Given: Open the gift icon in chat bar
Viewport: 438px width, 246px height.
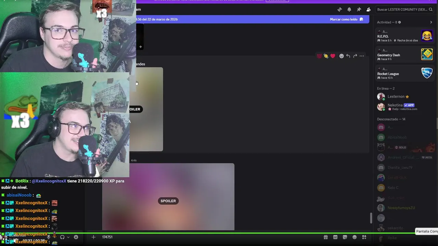Looking at the screenshot, I should click(326, 237).
